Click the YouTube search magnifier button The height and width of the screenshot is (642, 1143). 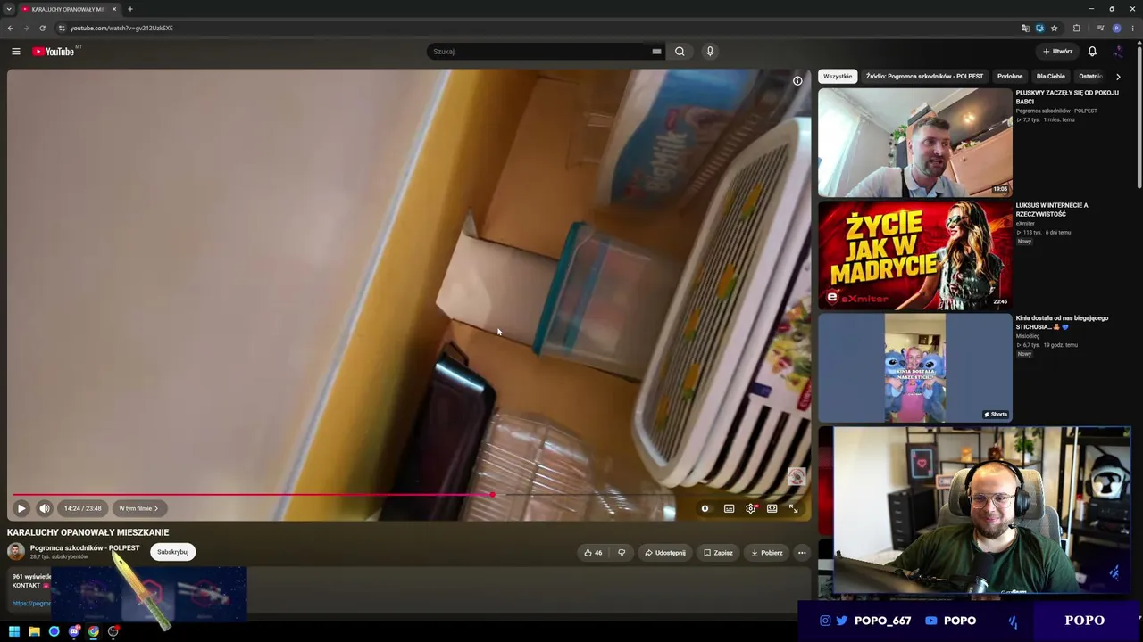pyautogui.click(x=680, y=52)
